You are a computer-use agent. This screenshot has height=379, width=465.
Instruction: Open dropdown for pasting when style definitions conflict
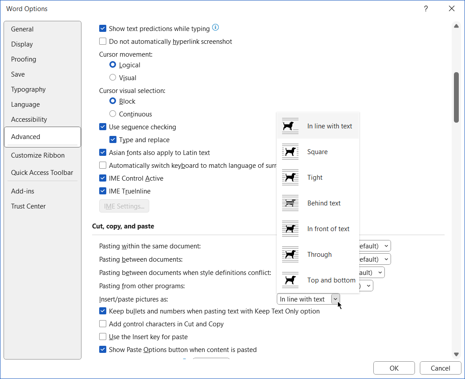pyautogui.click(x=380, y=273)
